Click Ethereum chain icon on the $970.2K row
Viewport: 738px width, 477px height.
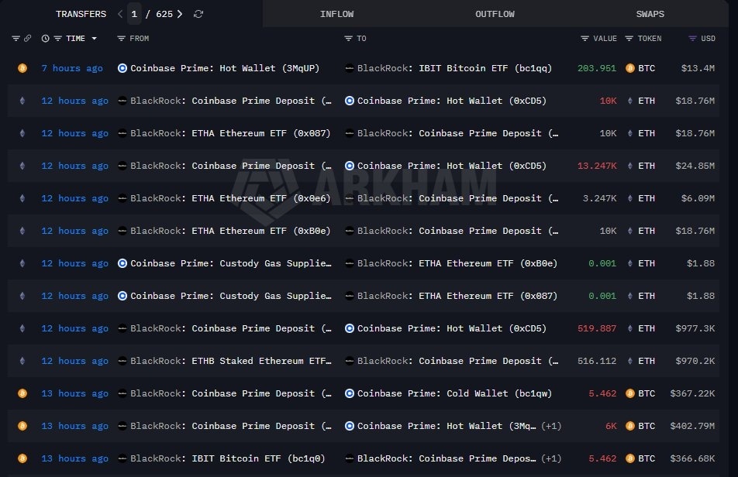(x=22, y=361)
